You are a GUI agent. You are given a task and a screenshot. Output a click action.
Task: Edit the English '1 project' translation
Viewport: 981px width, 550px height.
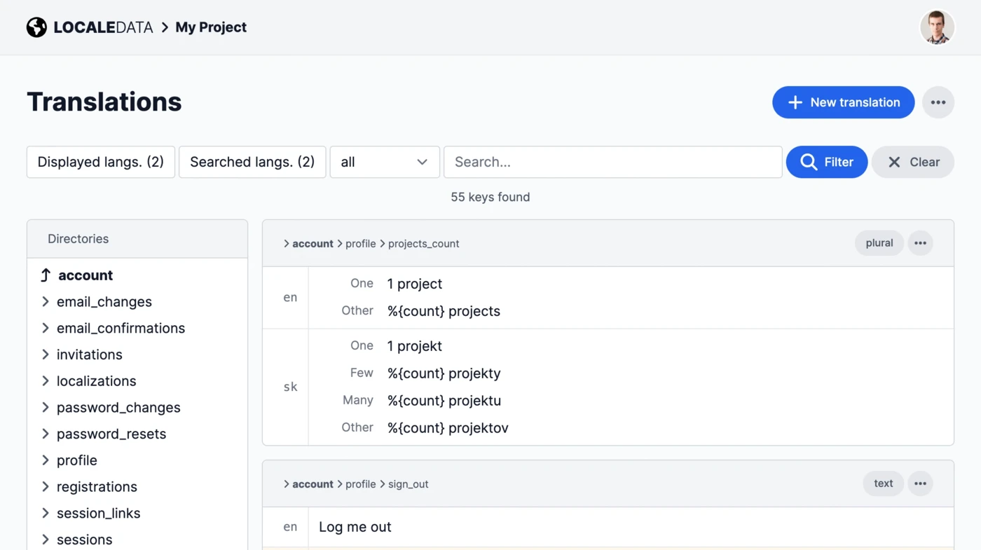coord(415,284)
